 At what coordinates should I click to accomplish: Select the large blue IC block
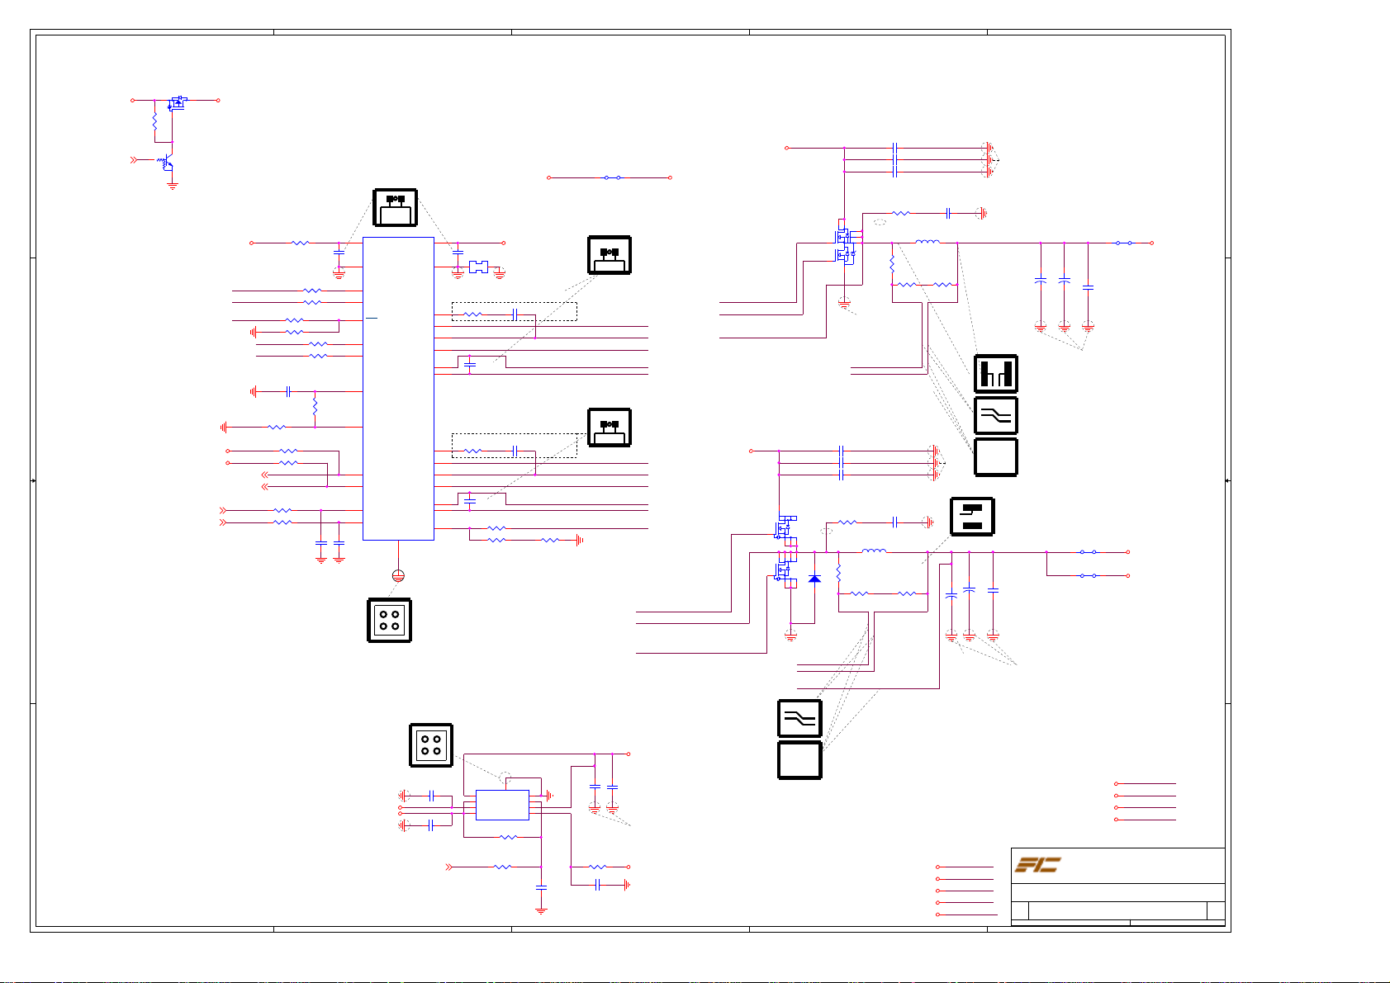click(x=398, y=389)
